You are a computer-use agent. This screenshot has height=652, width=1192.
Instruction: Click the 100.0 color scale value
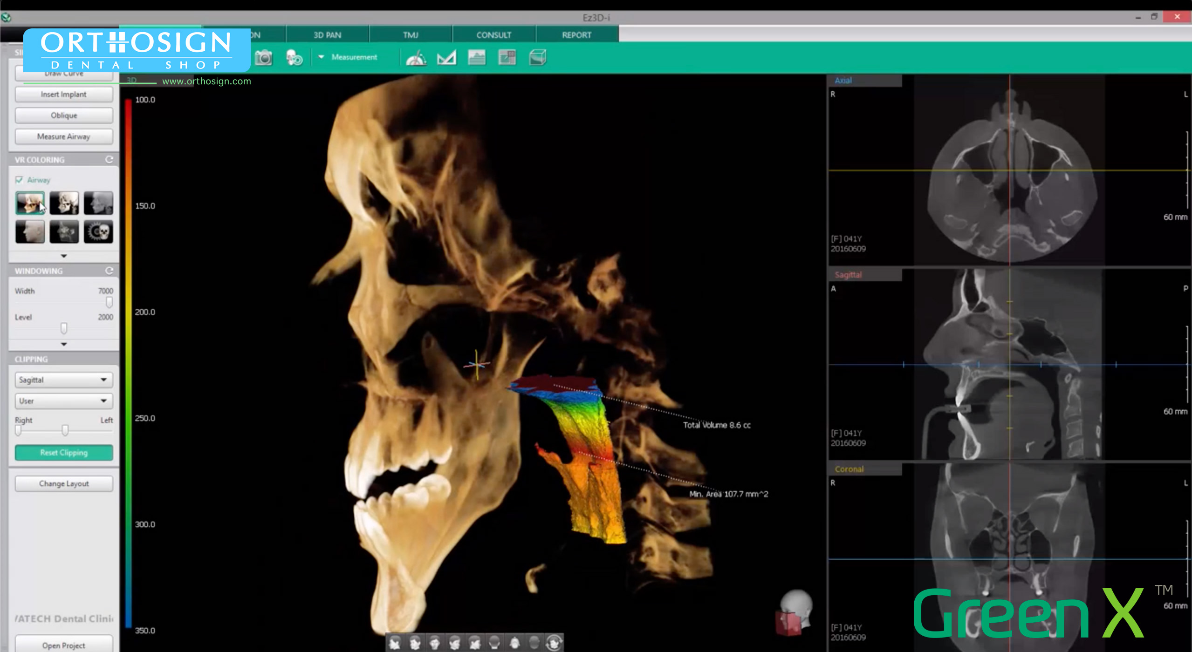(145, 100)
